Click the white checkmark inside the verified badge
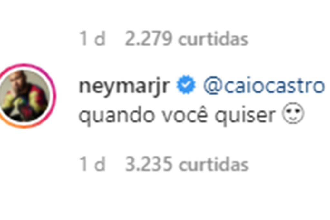 point(186,85)
